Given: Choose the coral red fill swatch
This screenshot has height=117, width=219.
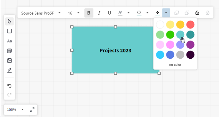Looking at the screenshot, I should coord(190,25).
